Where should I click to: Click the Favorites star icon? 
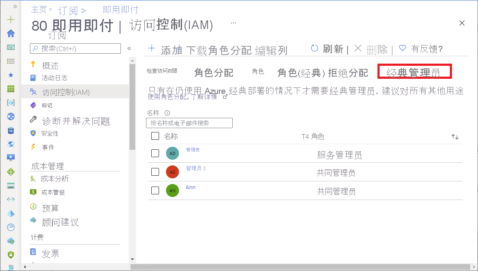click(x=11, y=75)
